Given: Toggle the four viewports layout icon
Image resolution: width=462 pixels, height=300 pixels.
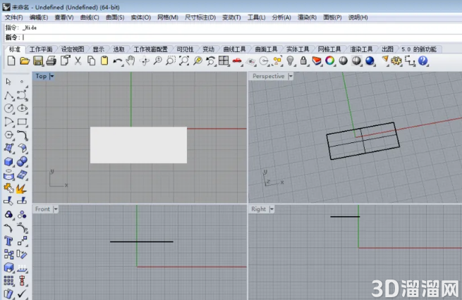Looking at the screenshot, I should point(224,61).
